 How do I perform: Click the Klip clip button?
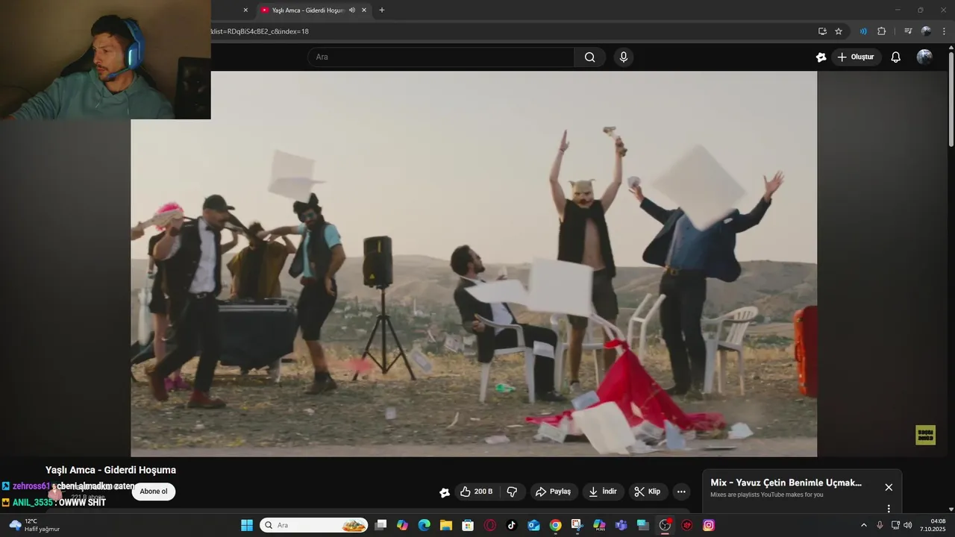click(648, 492)
